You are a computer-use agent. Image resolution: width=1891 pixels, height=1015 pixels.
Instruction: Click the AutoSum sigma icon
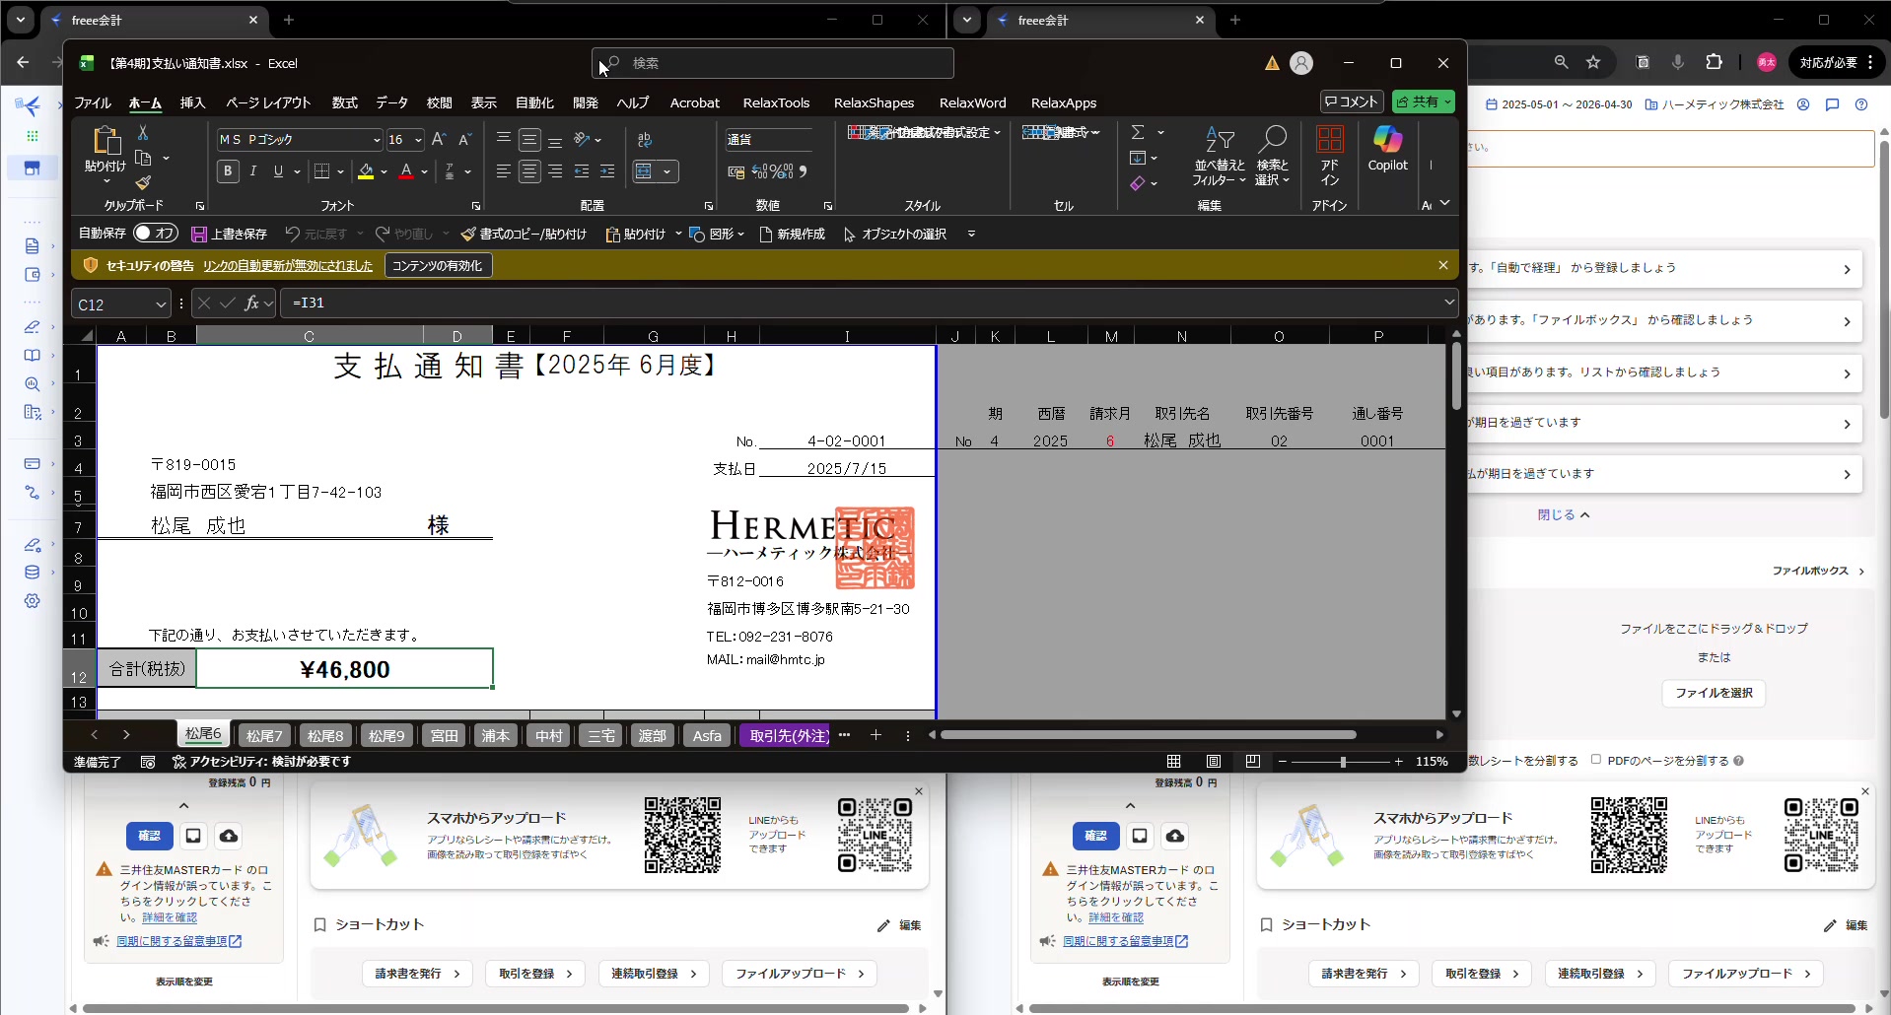tap(1138, 132)
